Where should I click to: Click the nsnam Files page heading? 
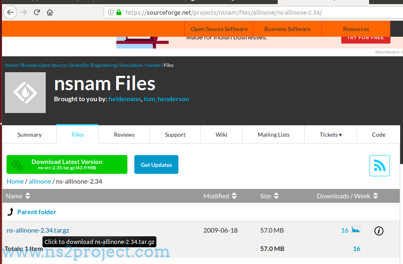point(105,84)
